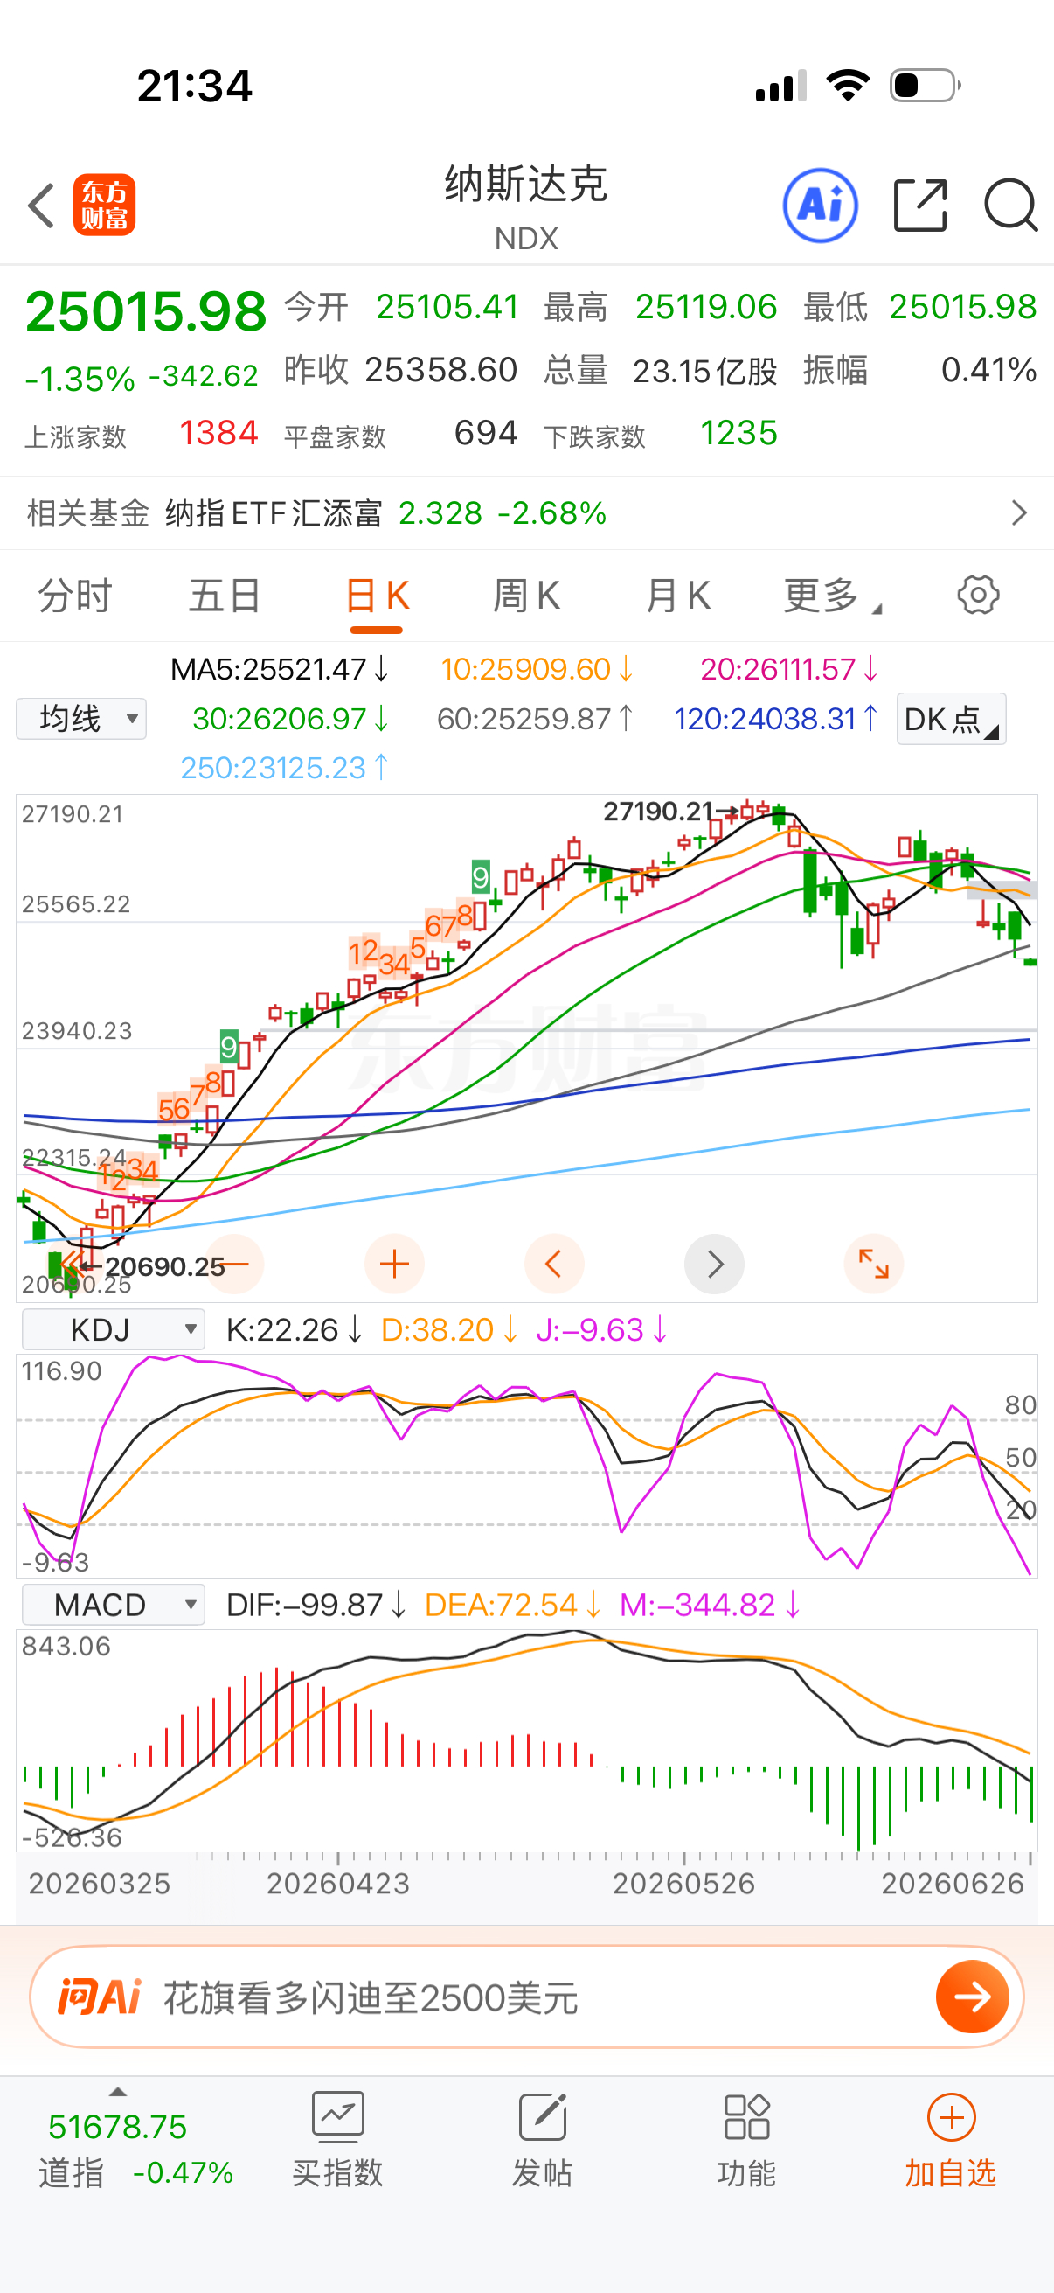Expand 更多 period options
The width and height of the screenshot is (1054, 2293).
click(832, 595)
